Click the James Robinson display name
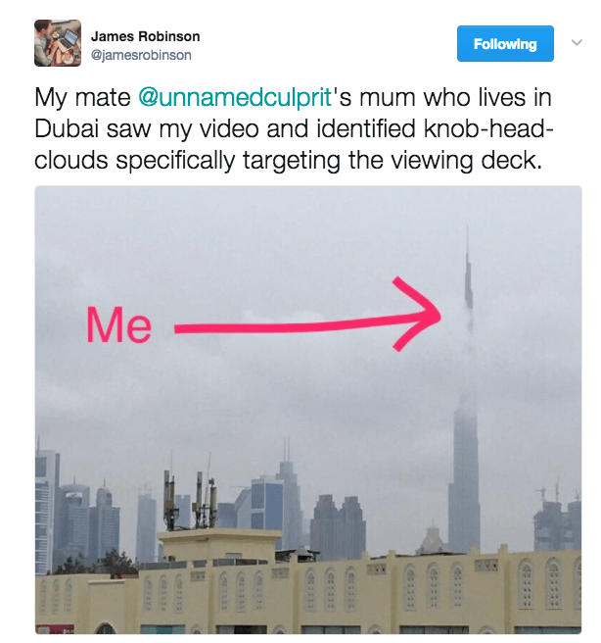The width and height of the screenshot is (601, 643). [x=145, y=36]
